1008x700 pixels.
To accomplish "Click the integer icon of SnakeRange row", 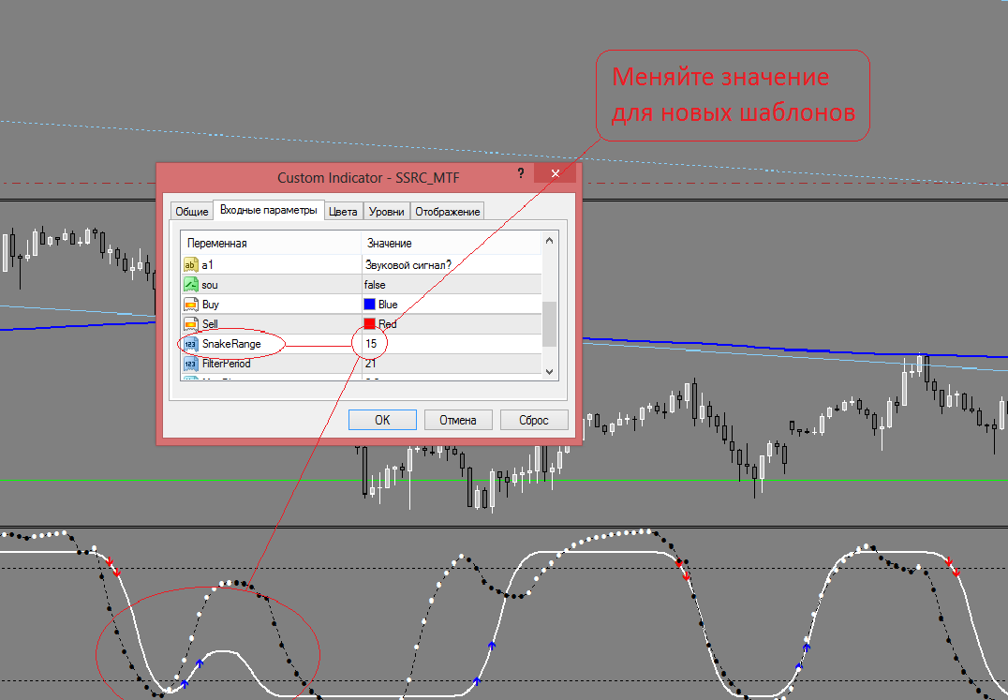I will 190,344.
